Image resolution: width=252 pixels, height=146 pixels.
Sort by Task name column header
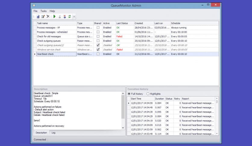(x=56, y=23)
